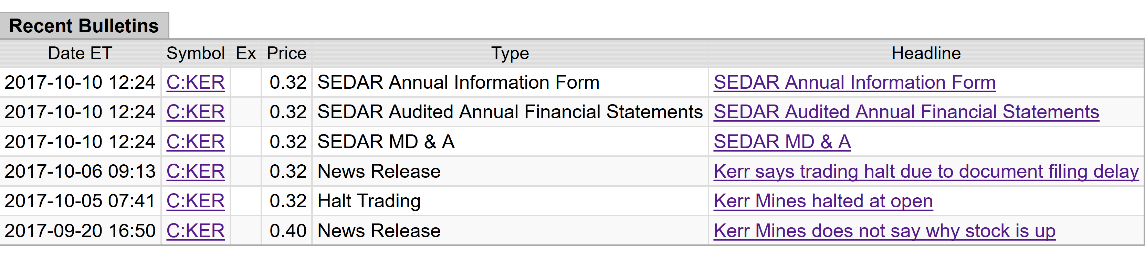Select the Recent Bulletins tab

[84, 26]
